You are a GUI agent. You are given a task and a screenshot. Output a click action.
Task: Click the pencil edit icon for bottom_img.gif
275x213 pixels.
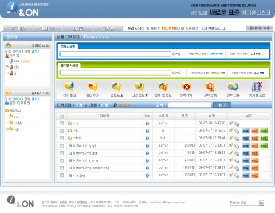coord(231,145)
